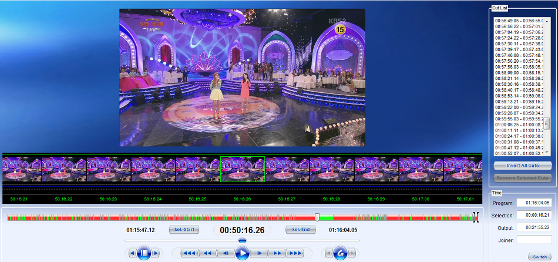Rewind with the double-arrow button

point(207,253)
